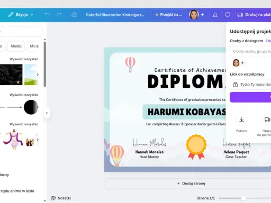Viewport: 271px width, 203px height.
Task: Choose the green hill landscape thumbnail
Action: (x=31, y=75)
